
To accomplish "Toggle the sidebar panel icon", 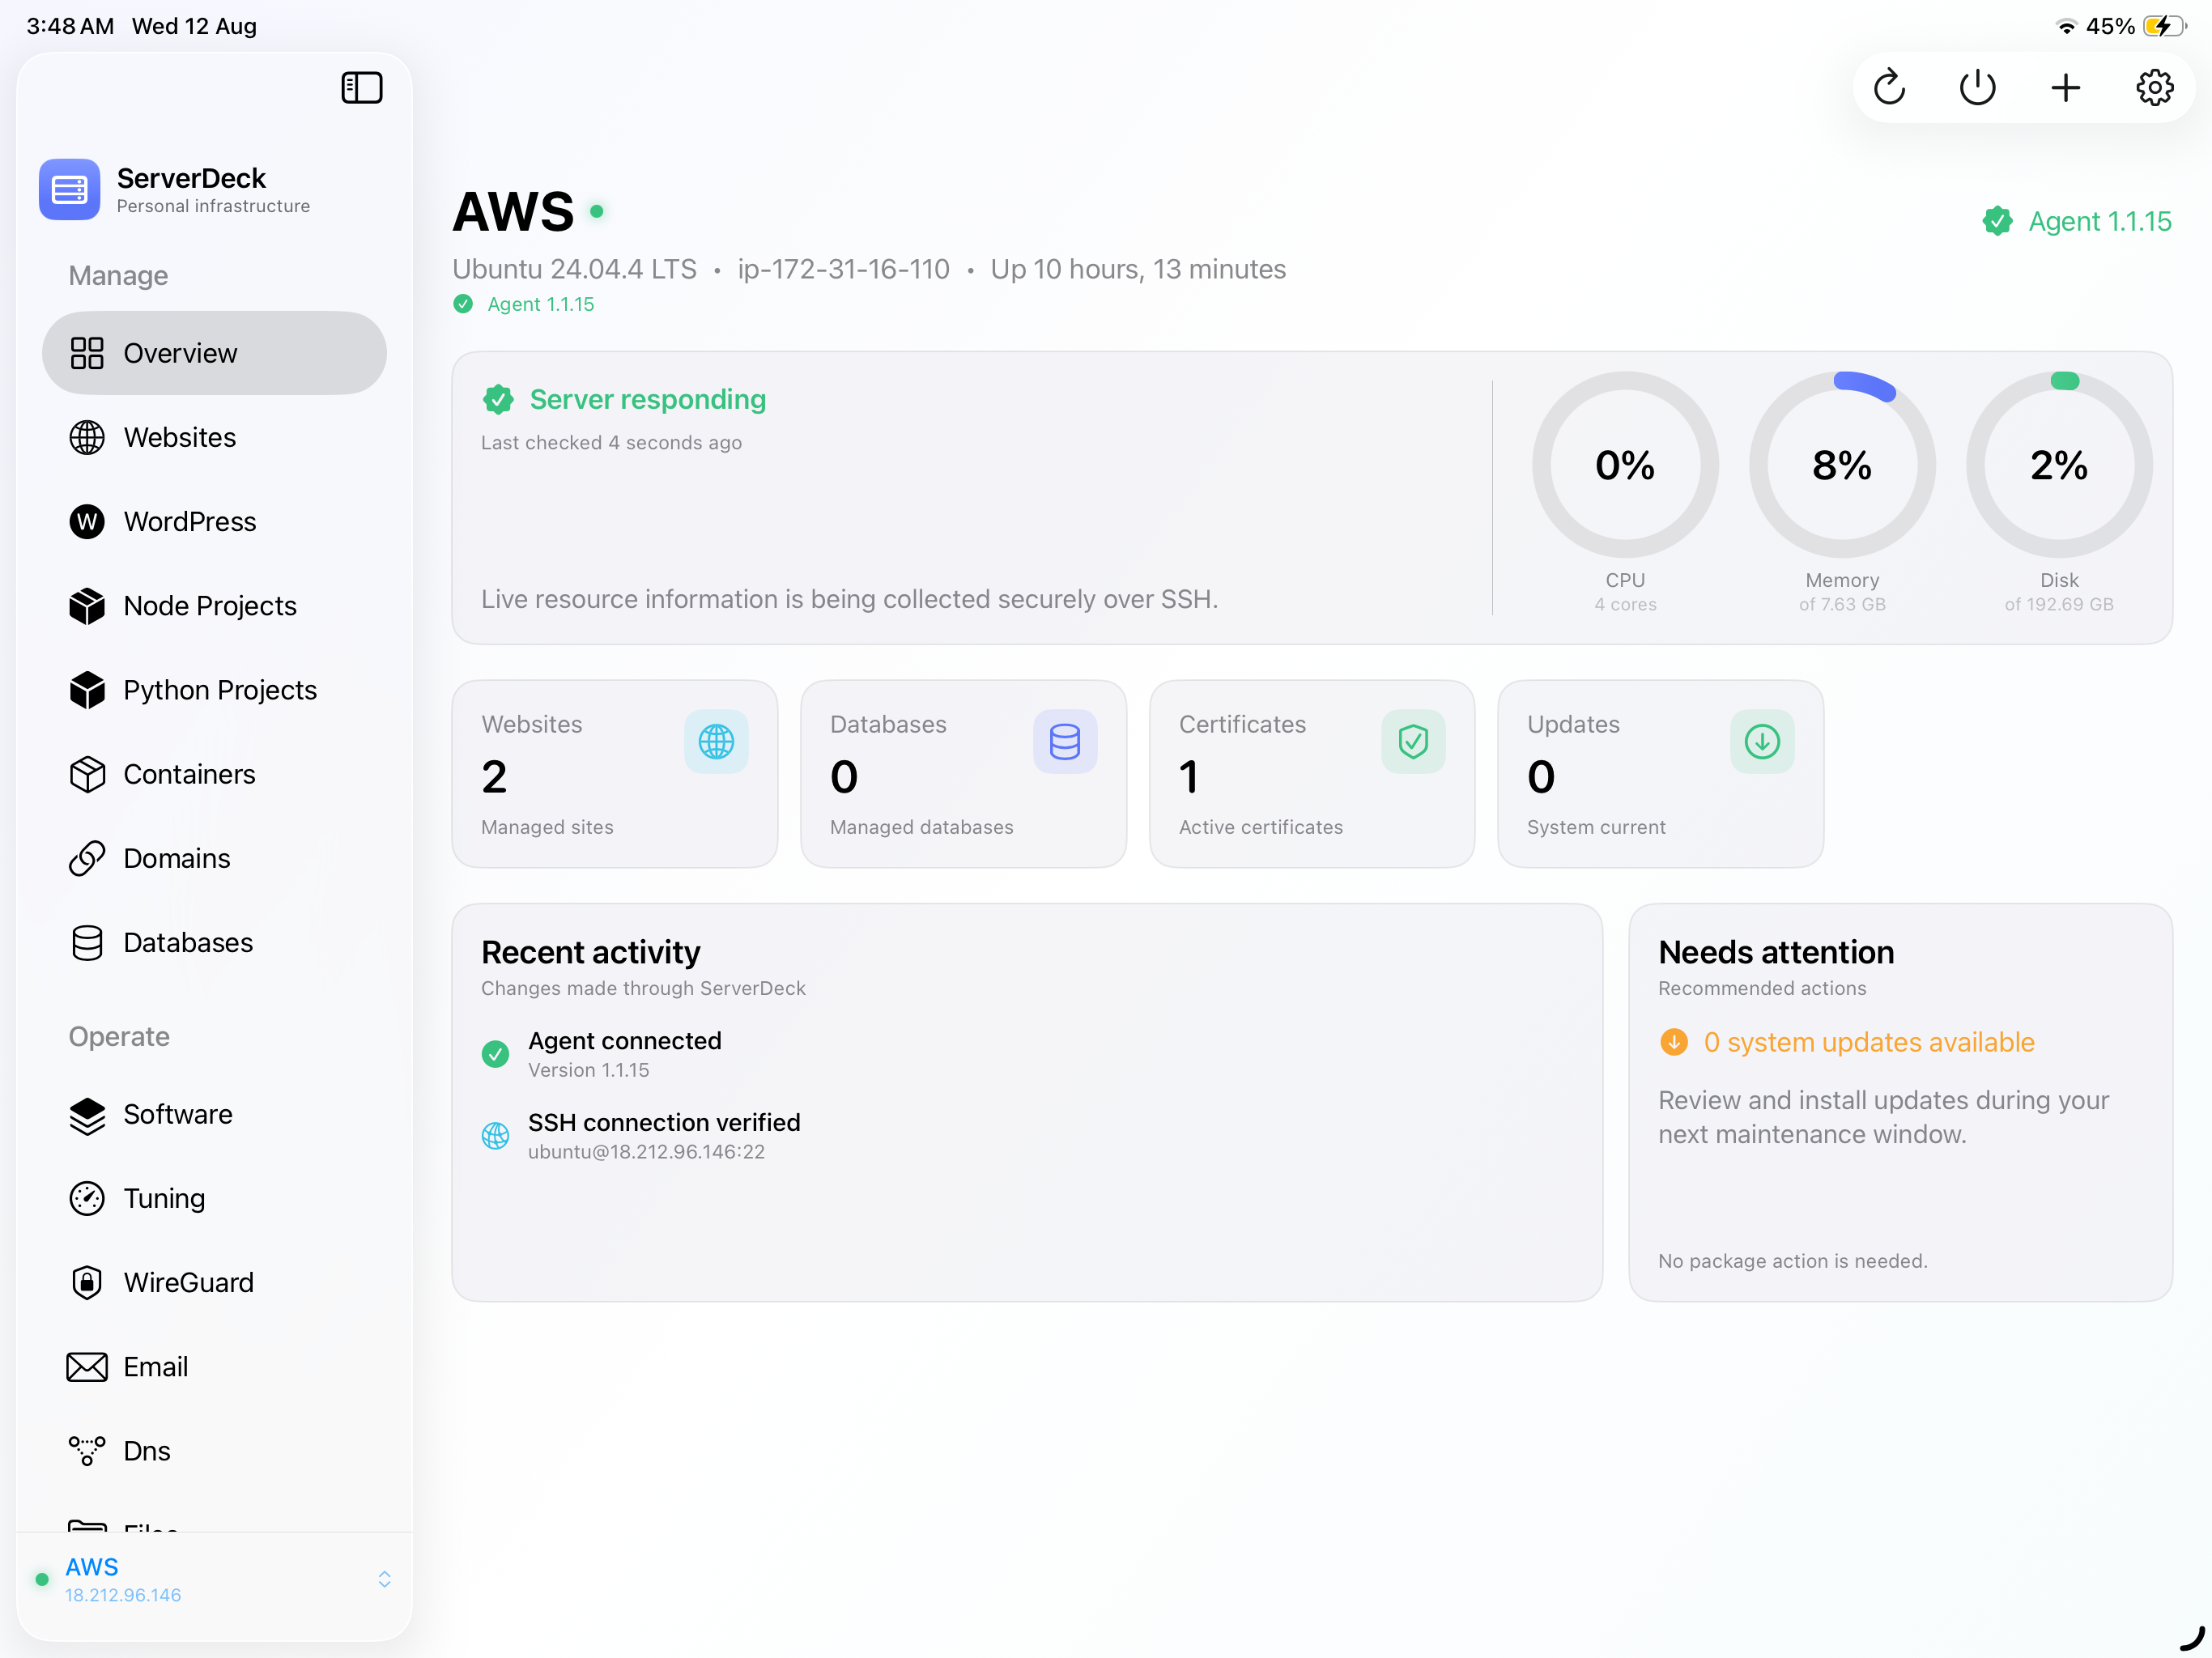I will click(x=361, y=88).
